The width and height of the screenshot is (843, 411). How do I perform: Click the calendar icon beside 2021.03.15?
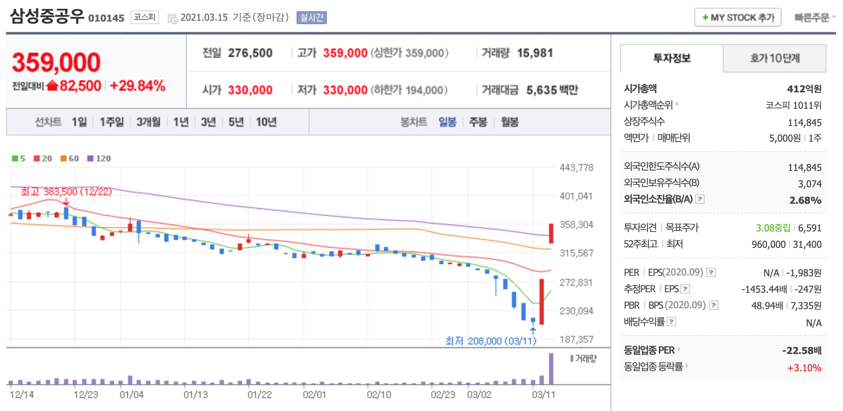click(172, 19)
